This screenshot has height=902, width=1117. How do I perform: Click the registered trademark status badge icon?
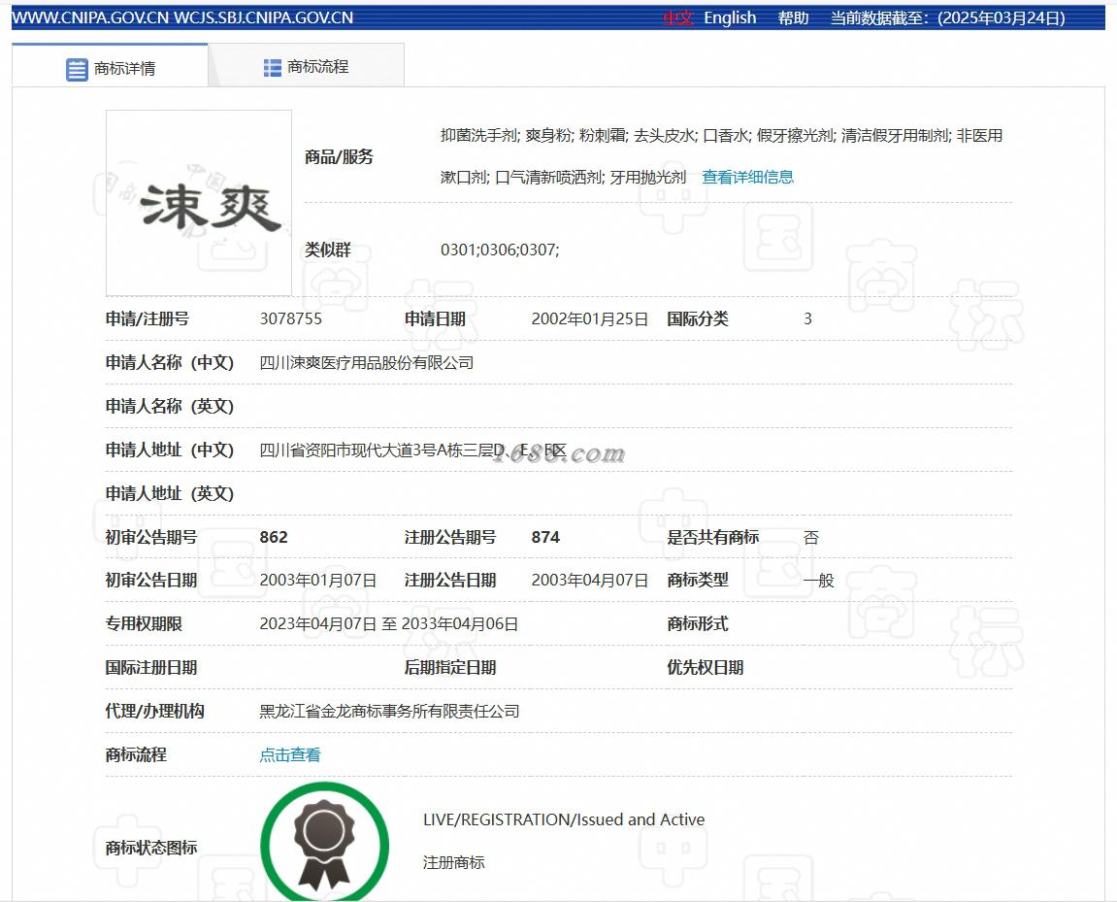click(325, 842)
